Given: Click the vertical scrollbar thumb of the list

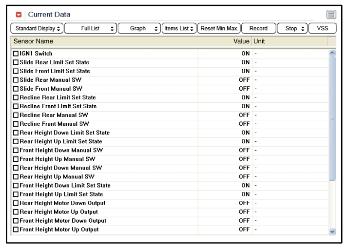Looking at the screenshot, I should coord(332,117).
